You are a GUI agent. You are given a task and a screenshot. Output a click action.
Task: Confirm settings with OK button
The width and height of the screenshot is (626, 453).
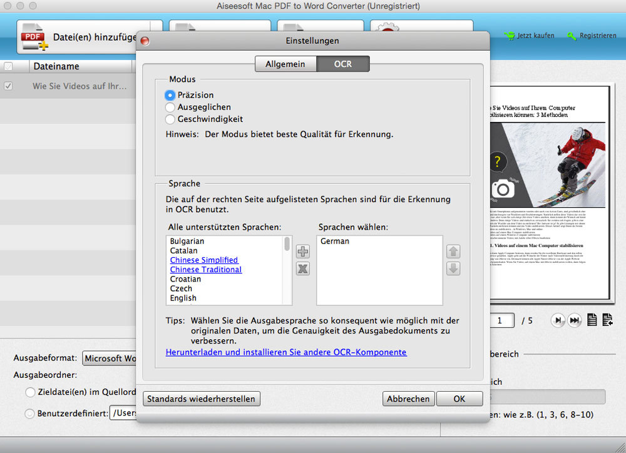click(x=459, y=399)
